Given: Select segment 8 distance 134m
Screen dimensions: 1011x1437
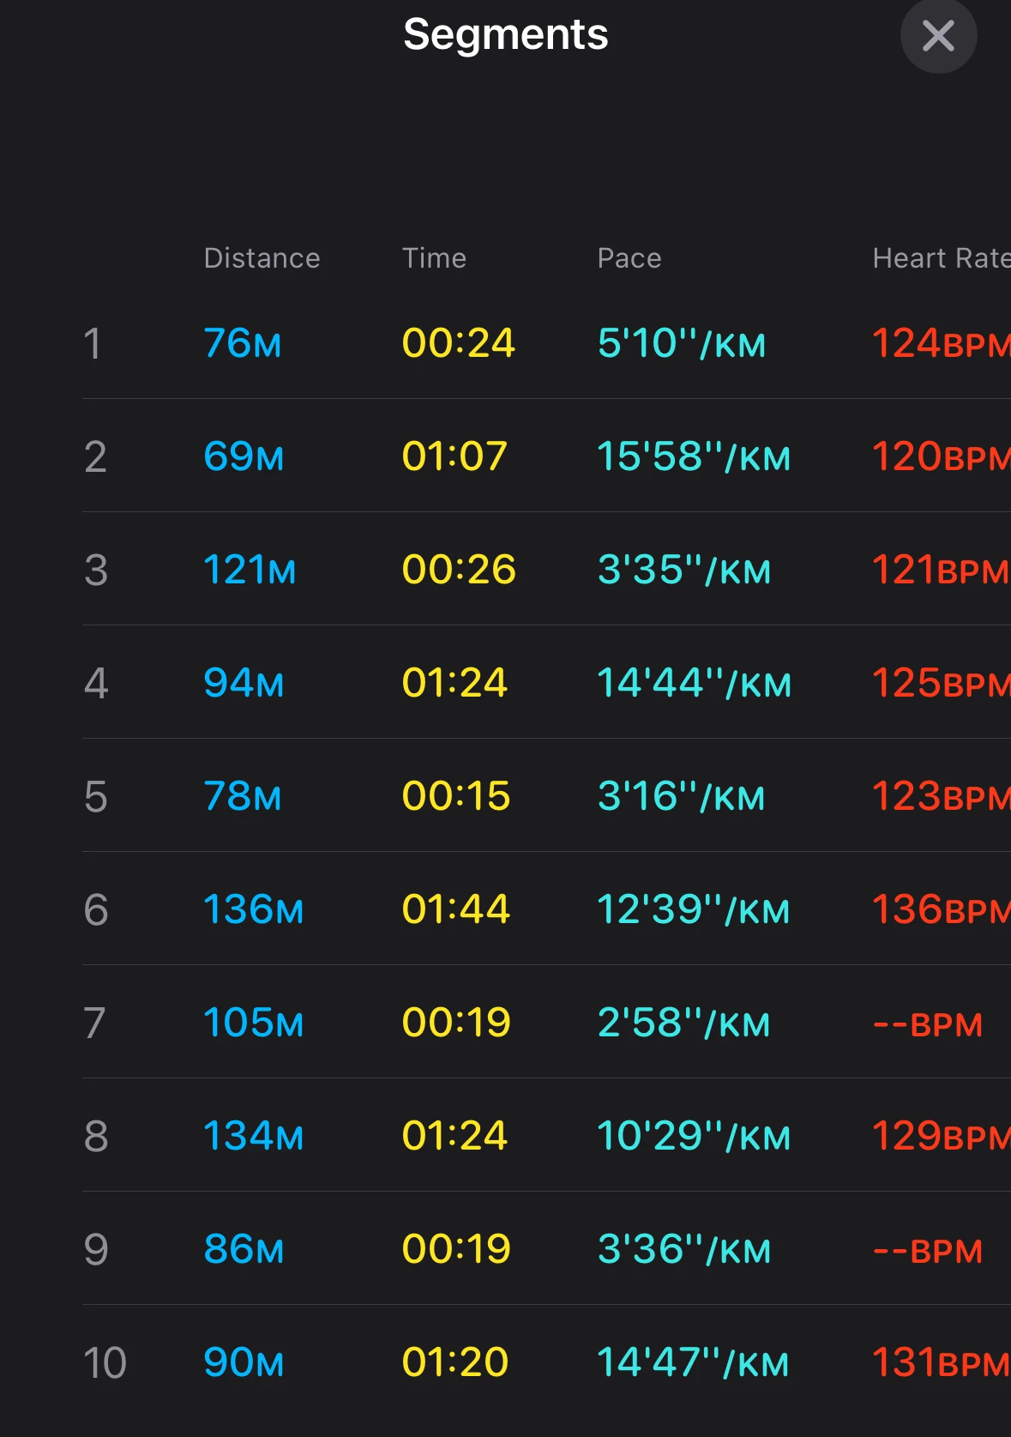Looking at the screenshot, I should tap(254, 1136).
